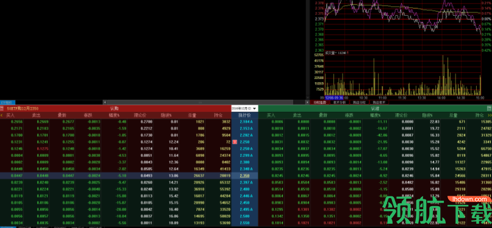This screenshot has width=492, height=228.
Task: Click the put open interest 47915
Action: 486,169
